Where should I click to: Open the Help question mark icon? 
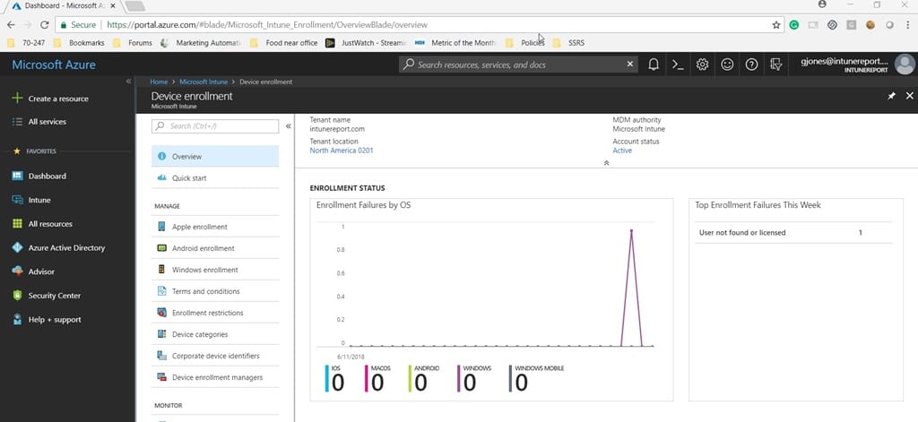click(x=752, y=65)
